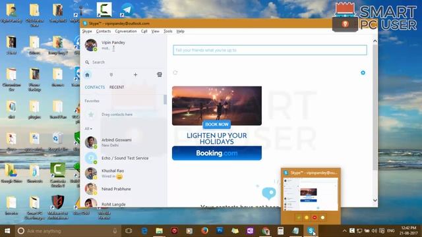Click the Skype window preview thumbnail
The height and width of the screenshot is (237, 422).
tap(311, 194)
